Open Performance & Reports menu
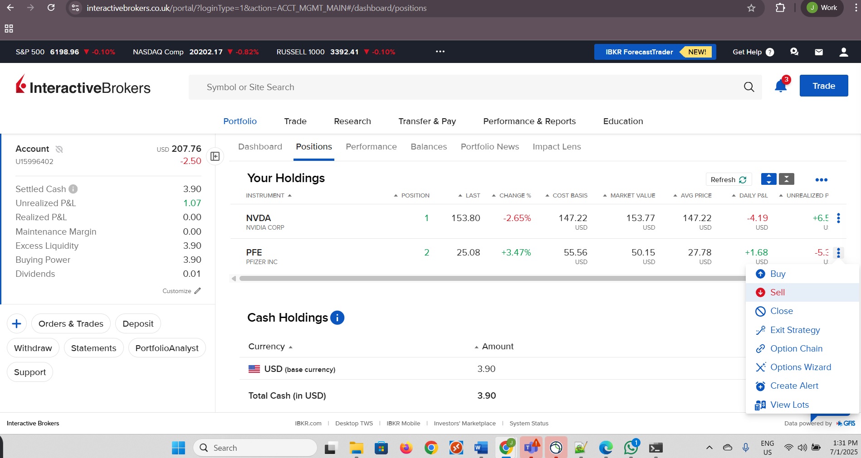Viewport: 861px width, 458px height. click(529, 121)
